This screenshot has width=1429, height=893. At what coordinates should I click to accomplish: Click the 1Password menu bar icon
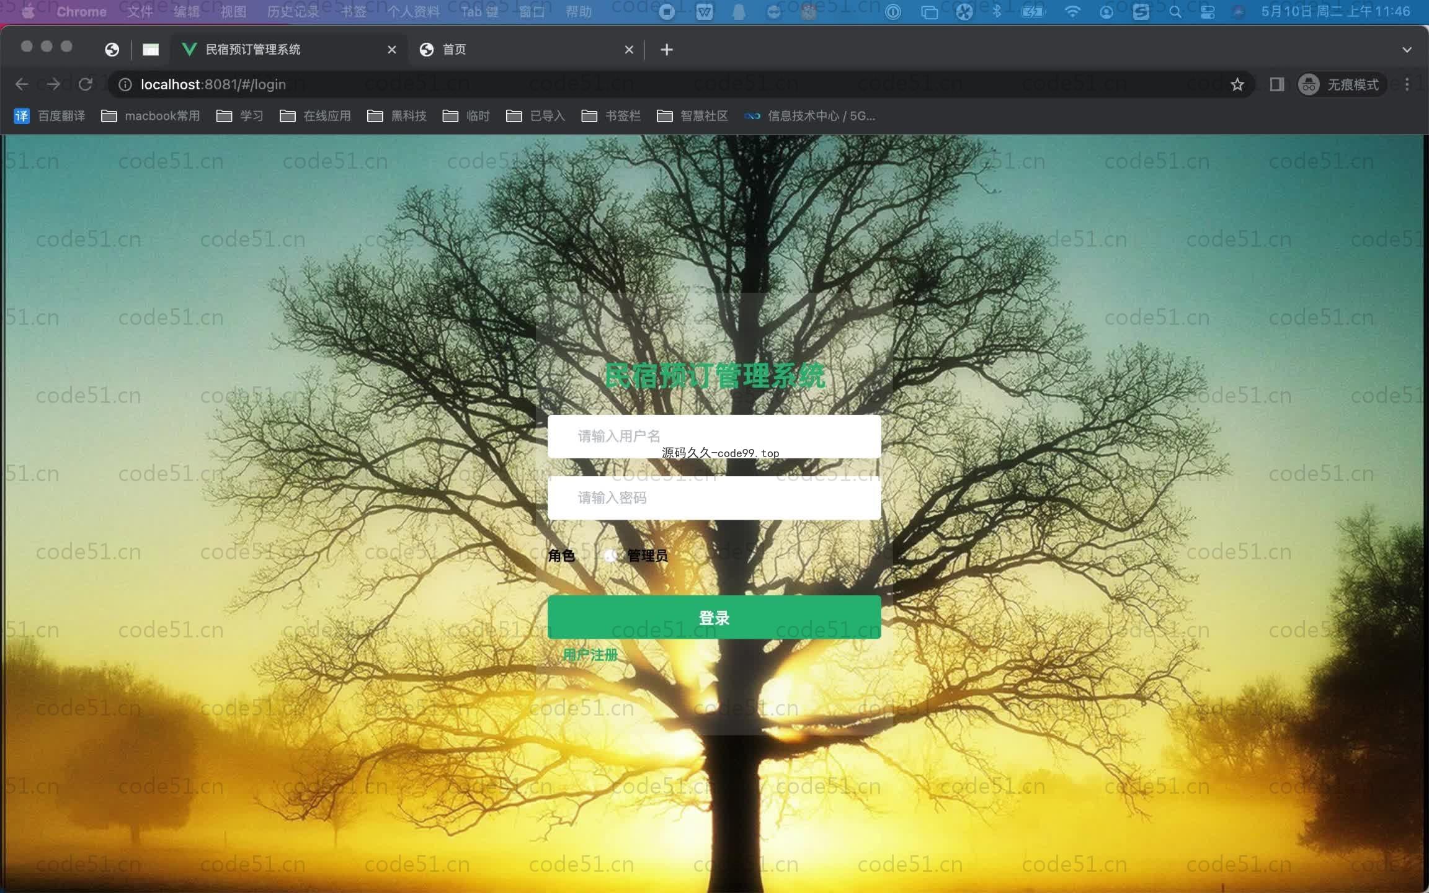coord(893,12)
